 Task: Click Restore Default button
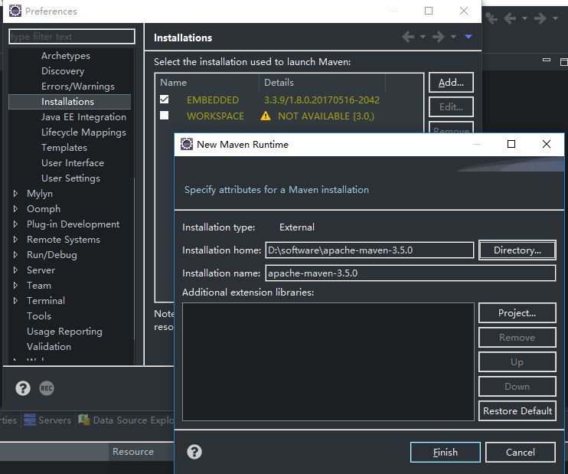pos(517,411)
